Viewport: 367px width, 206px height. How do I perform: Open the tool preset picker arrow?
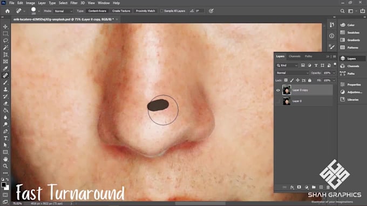[x=24, y=11]
